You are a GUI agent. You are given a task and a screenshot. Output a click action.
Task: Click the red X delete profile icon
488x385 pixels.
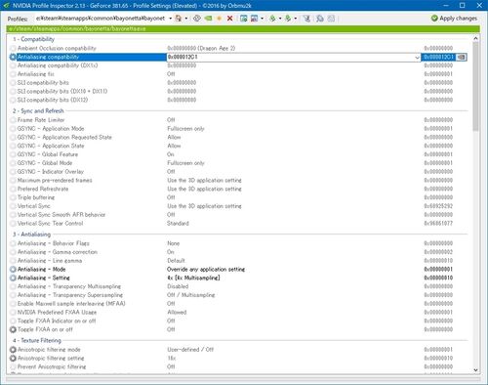(x=229, y=19)
